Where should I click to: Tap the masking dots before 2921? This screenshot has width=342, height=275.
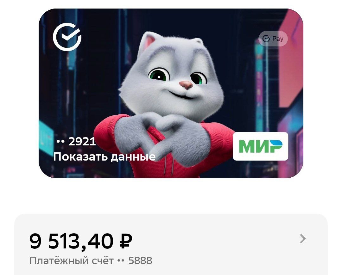(x=60, y=142)
